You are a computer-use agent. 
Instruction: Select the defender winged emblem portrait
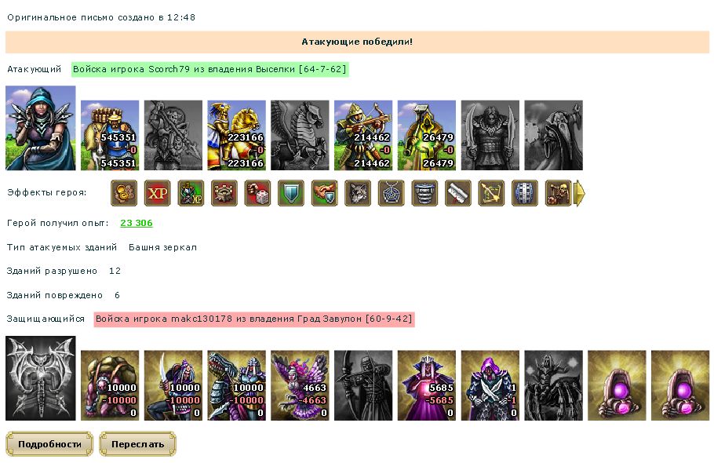41,378
